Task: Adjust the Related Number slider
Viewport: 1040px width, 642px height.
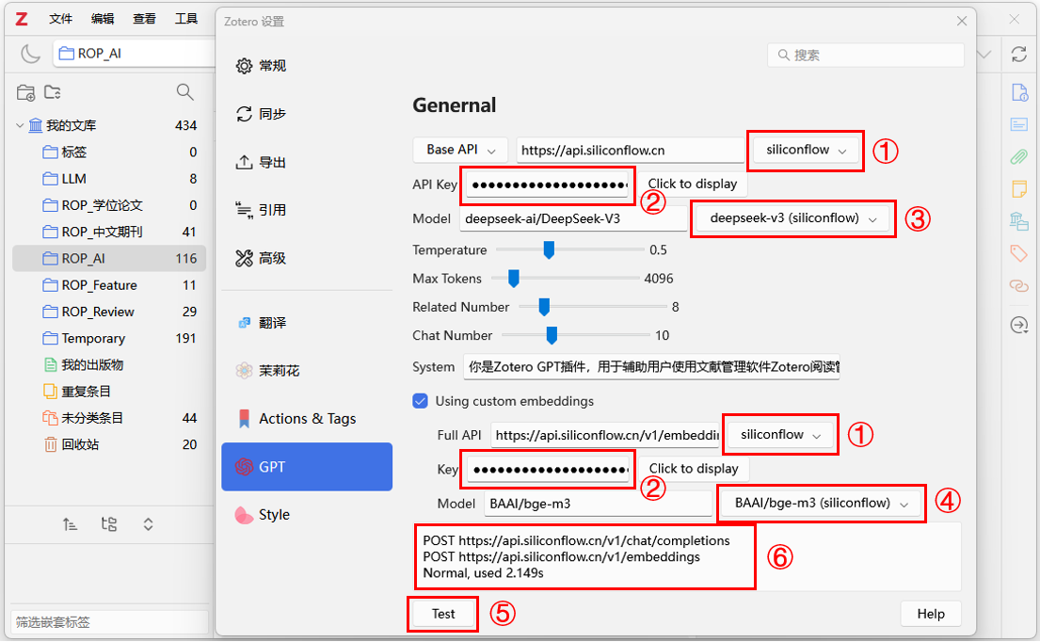Action: point(544,307)
